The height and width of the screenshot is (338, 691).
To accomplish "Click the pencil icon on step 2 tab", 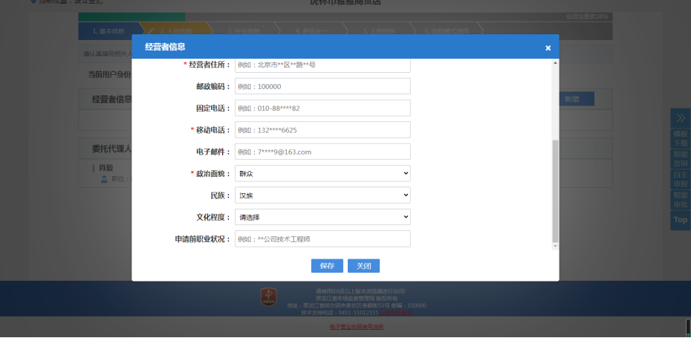I will tap(151, 31).
